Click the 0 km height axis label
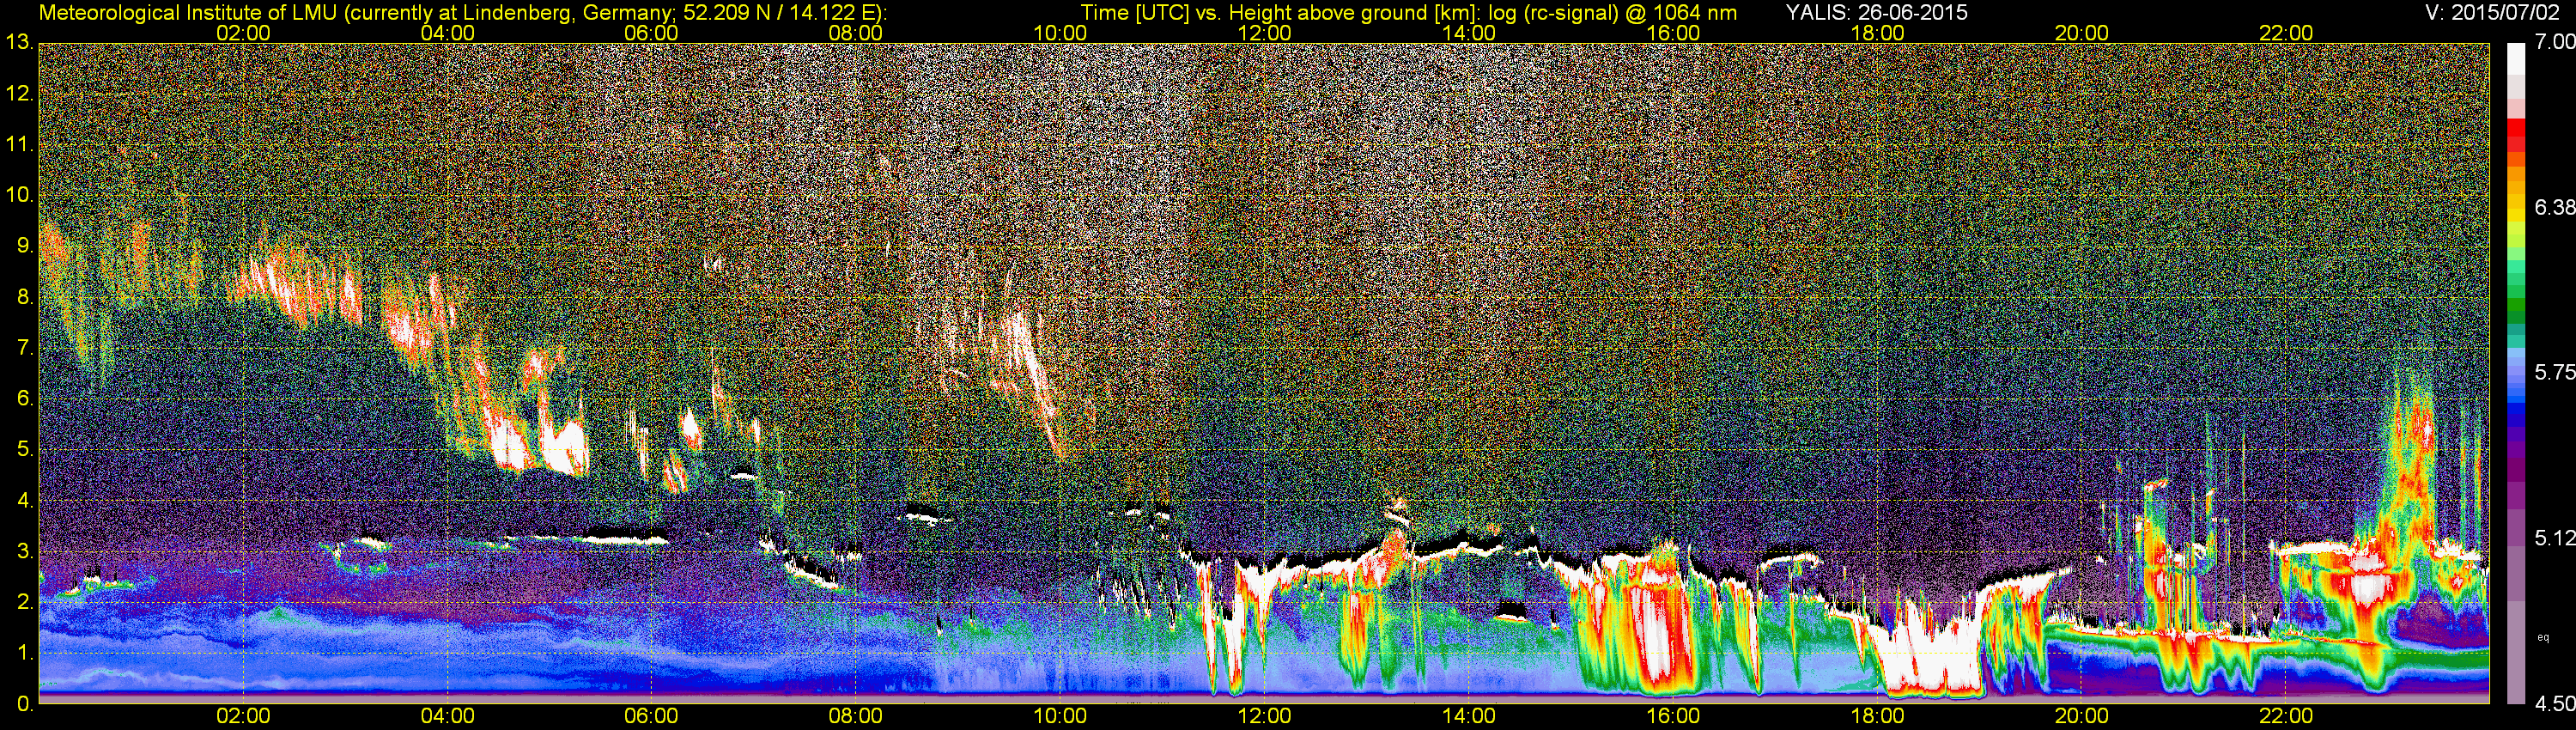This screenshot has width=2576, height=730. point(24,704)
